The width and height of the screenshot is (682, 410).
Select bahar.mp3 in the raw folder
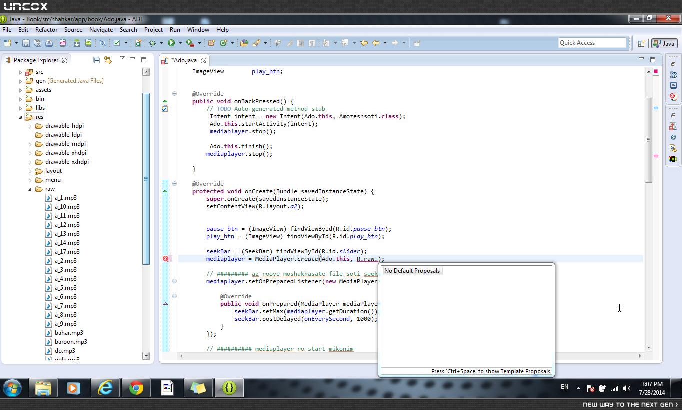(x=69, y=333)
